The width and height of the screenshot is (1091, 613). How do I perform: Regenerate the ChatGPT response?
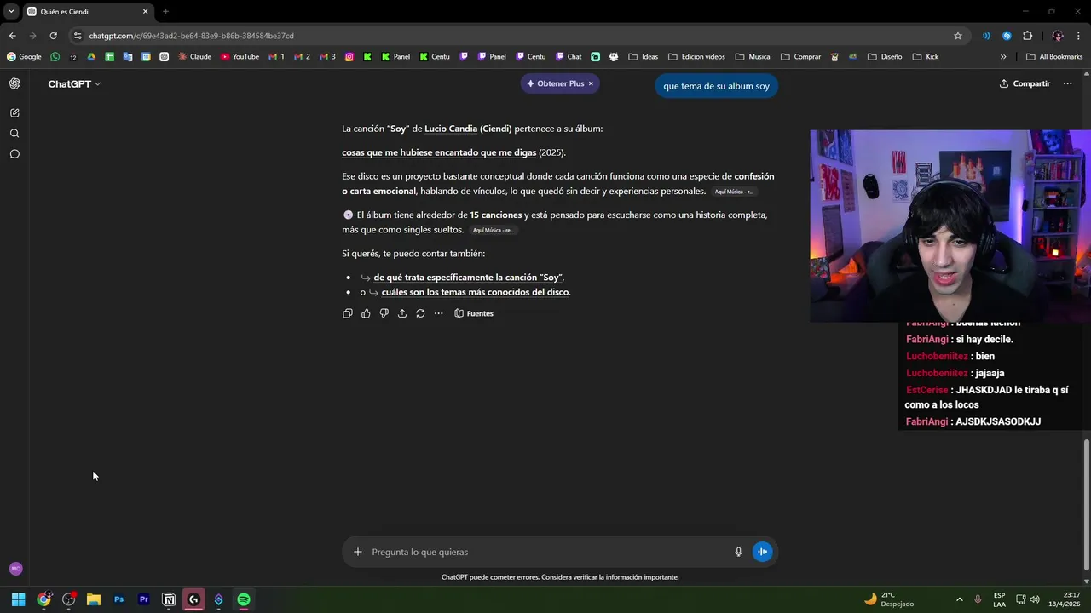coord(420,313)
